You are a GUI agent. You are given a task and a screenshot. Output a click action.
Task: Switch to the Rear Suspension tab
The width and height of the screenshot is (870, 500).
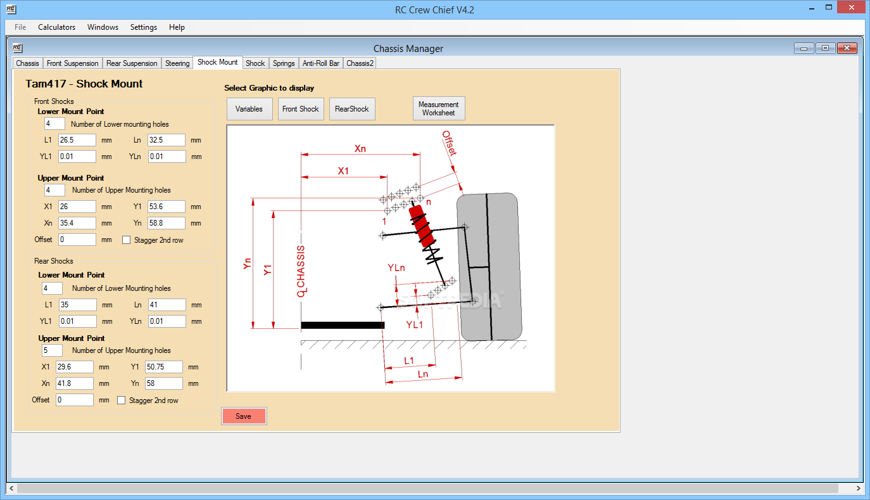coord(132,63)
